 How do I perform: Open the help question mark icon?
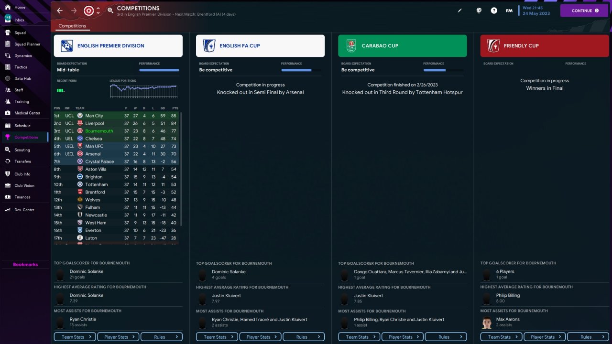[x=494, y=11]
